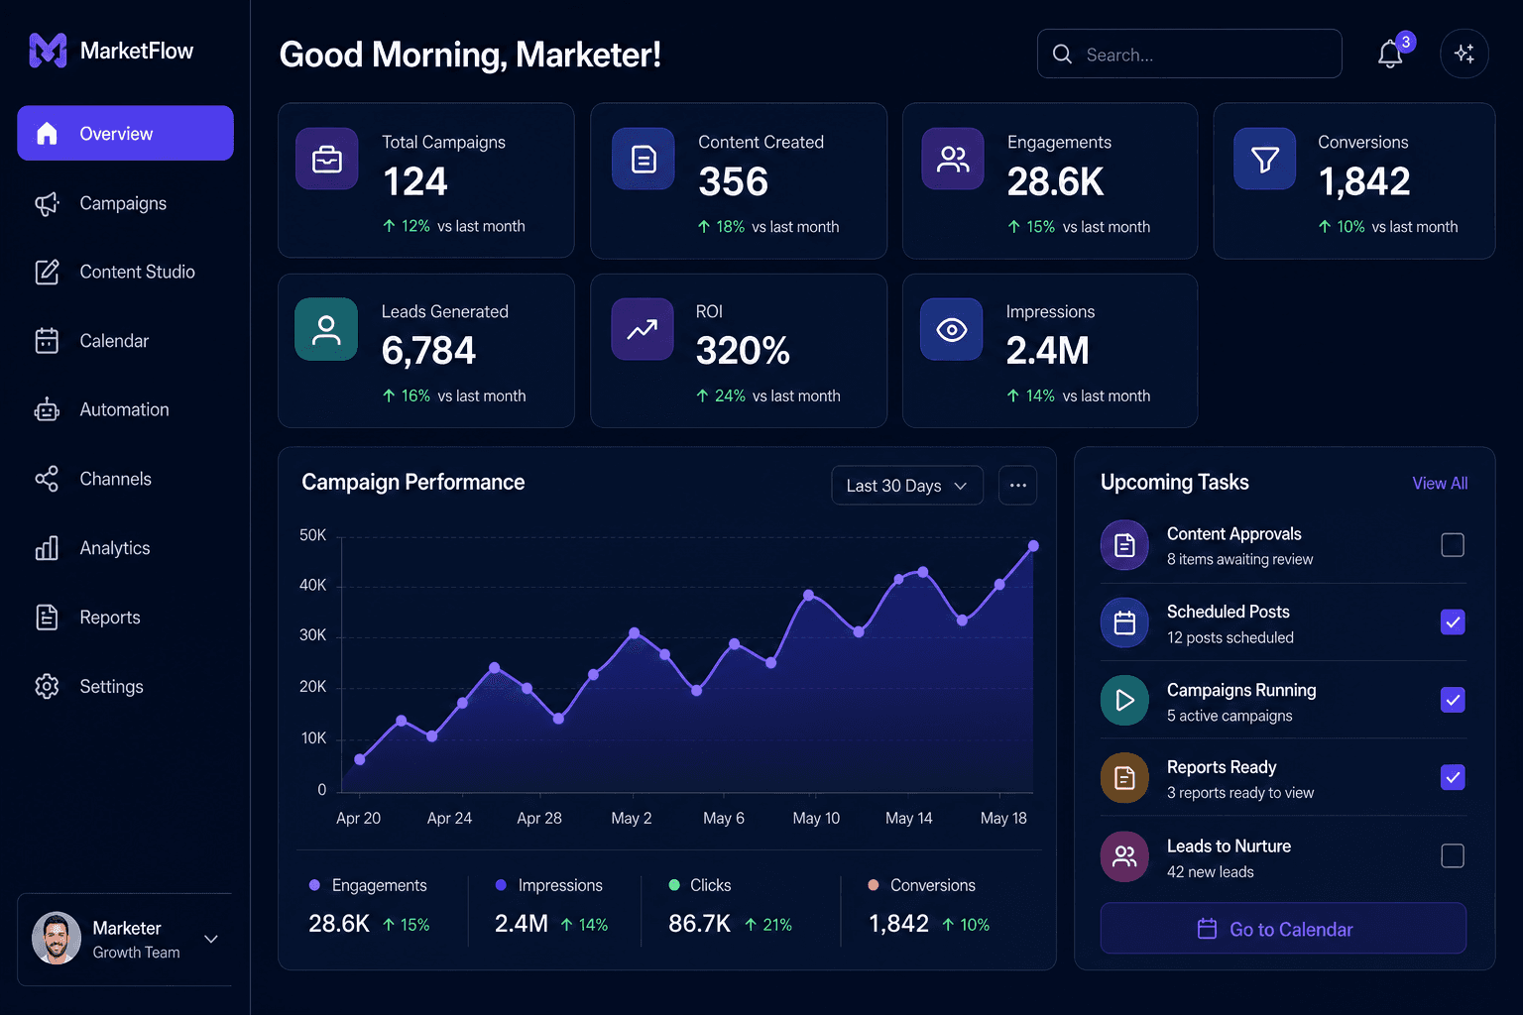Open Automation in sidebar
Screen dimensions: 1523x1015
125,409
